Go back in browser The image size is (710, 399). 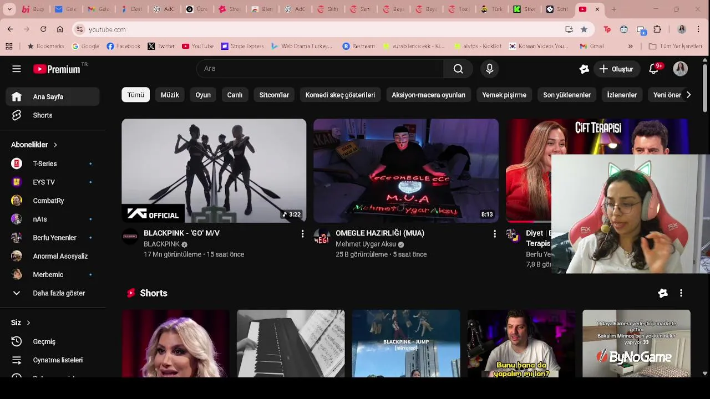coord(10,29)
